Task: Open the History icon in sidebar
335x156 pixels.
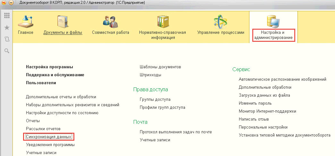Action: [x=7, y=39]
